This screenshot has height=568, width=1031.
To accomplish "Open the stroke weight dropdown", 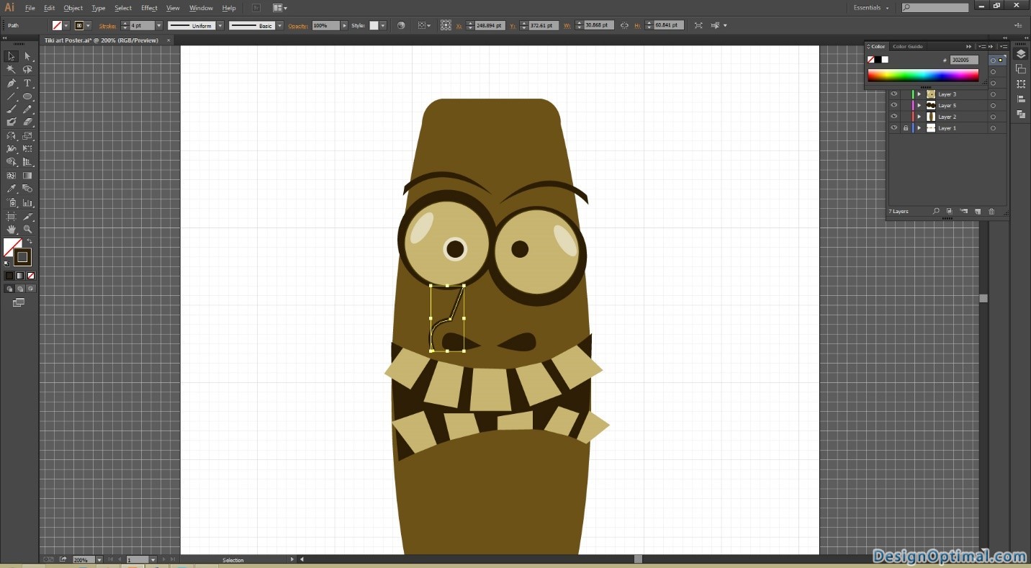I will pos(159,25).
